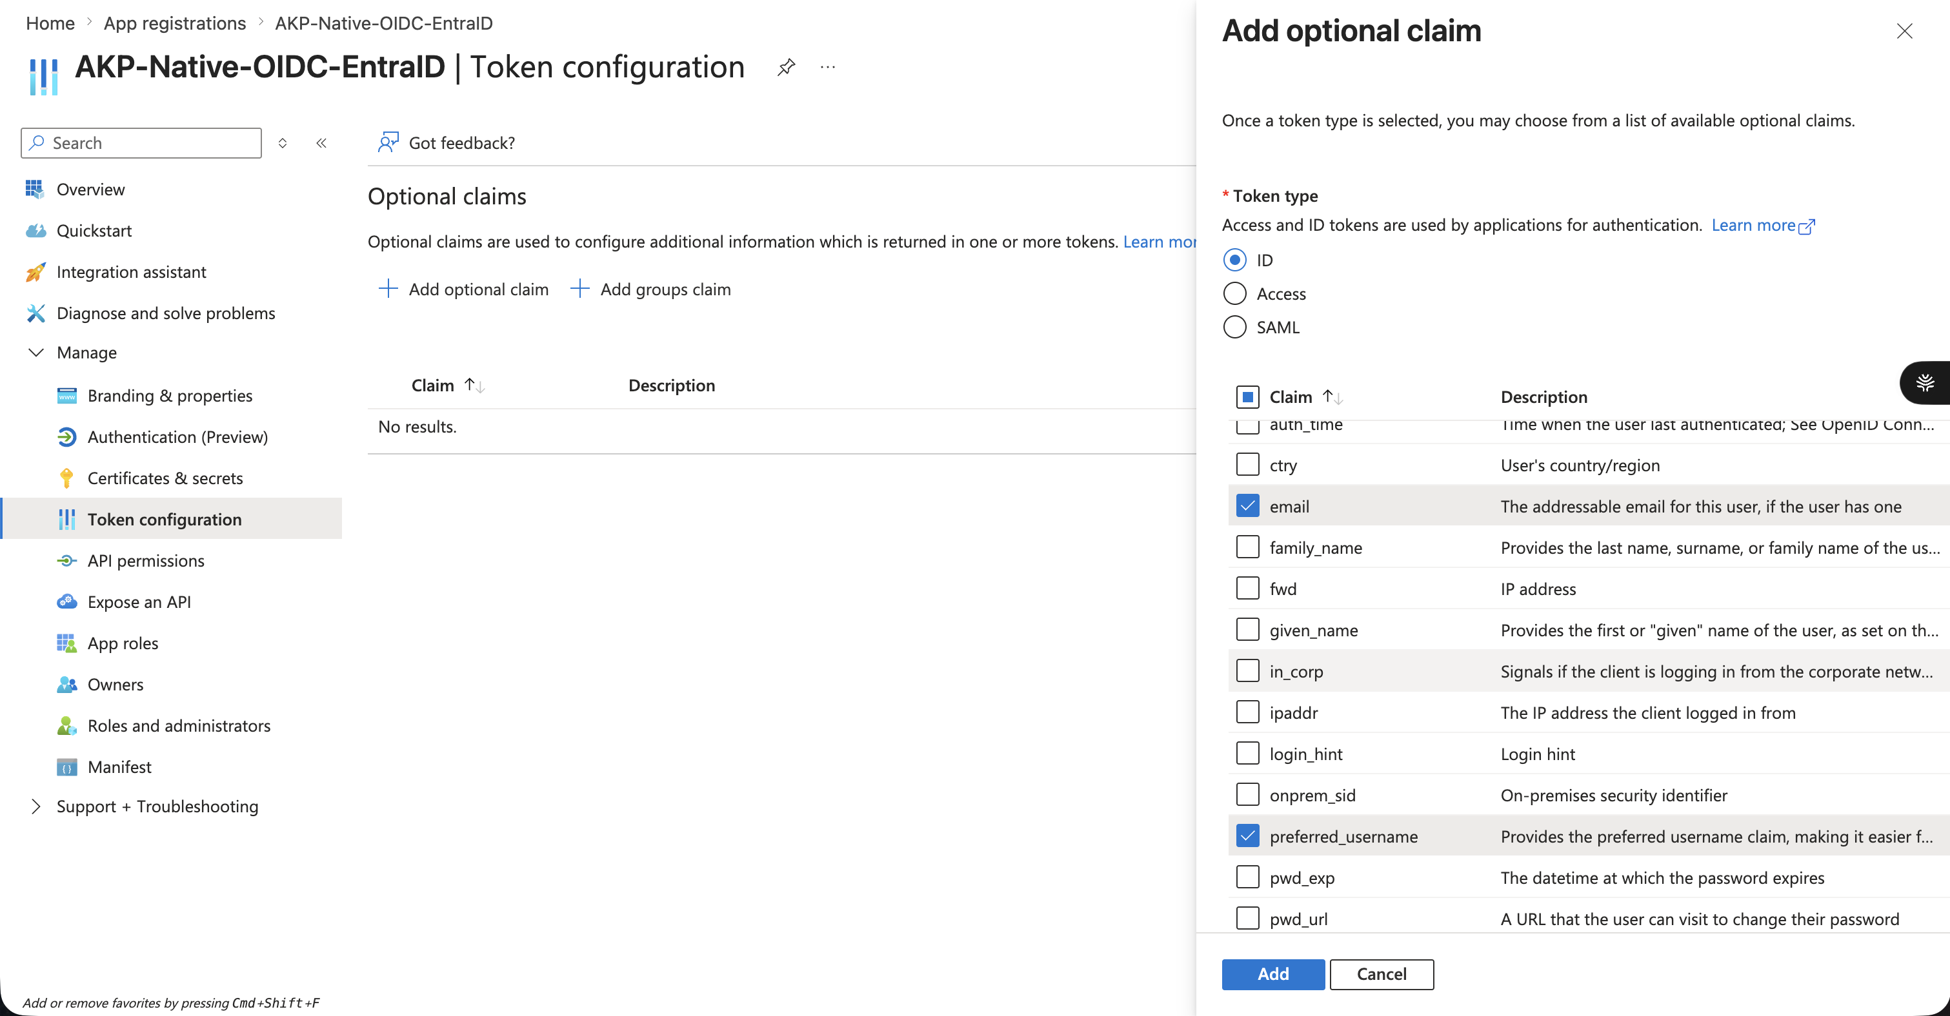Collapse the left navigation menu
This screenshot has width=1950, height=1016.
tap(321, 143)
